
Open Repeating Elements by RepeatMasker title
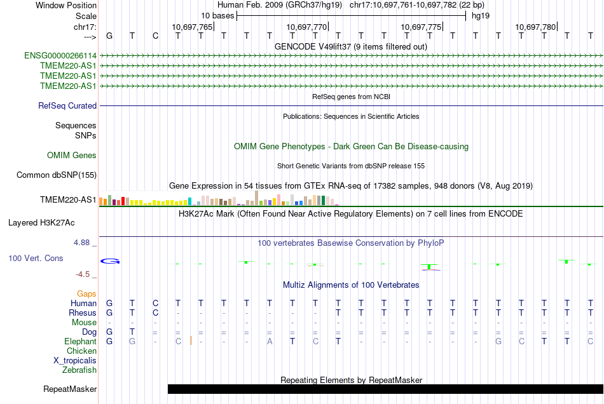click(351, 380)
